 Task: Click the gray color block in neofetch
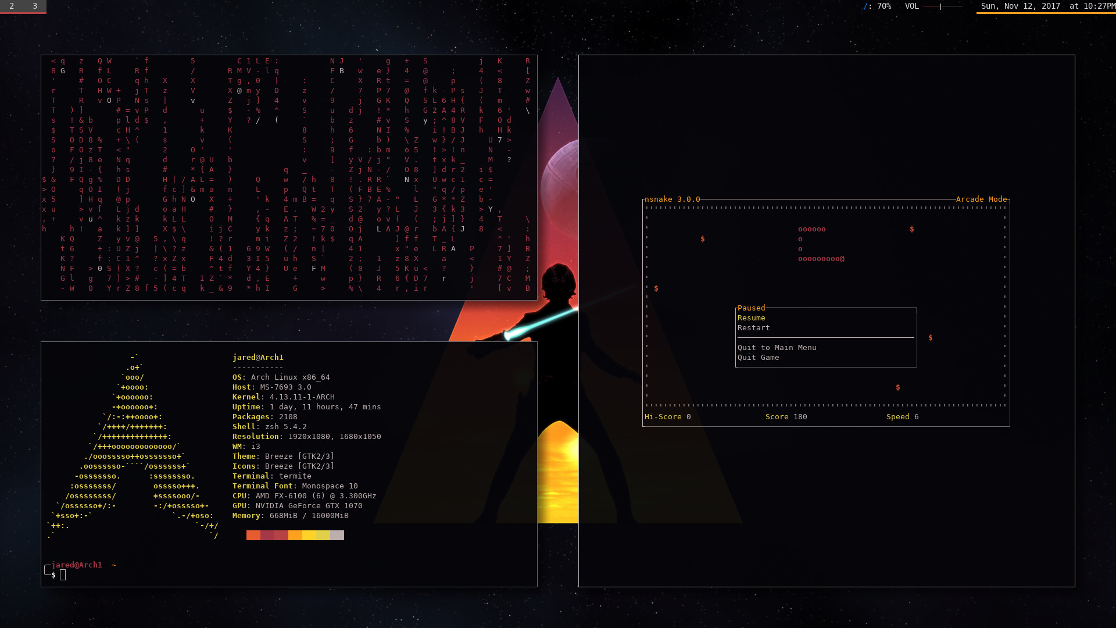pos(337,535)
